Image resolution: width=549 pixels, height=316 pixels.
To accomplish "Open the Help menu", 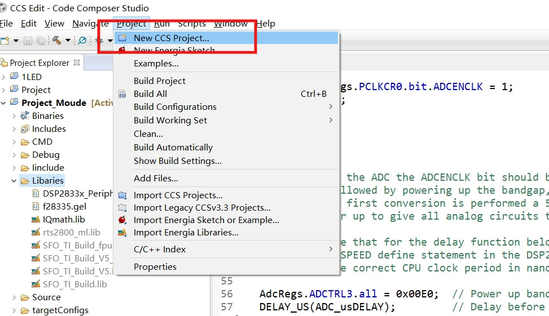I will (x=266, y=24).
